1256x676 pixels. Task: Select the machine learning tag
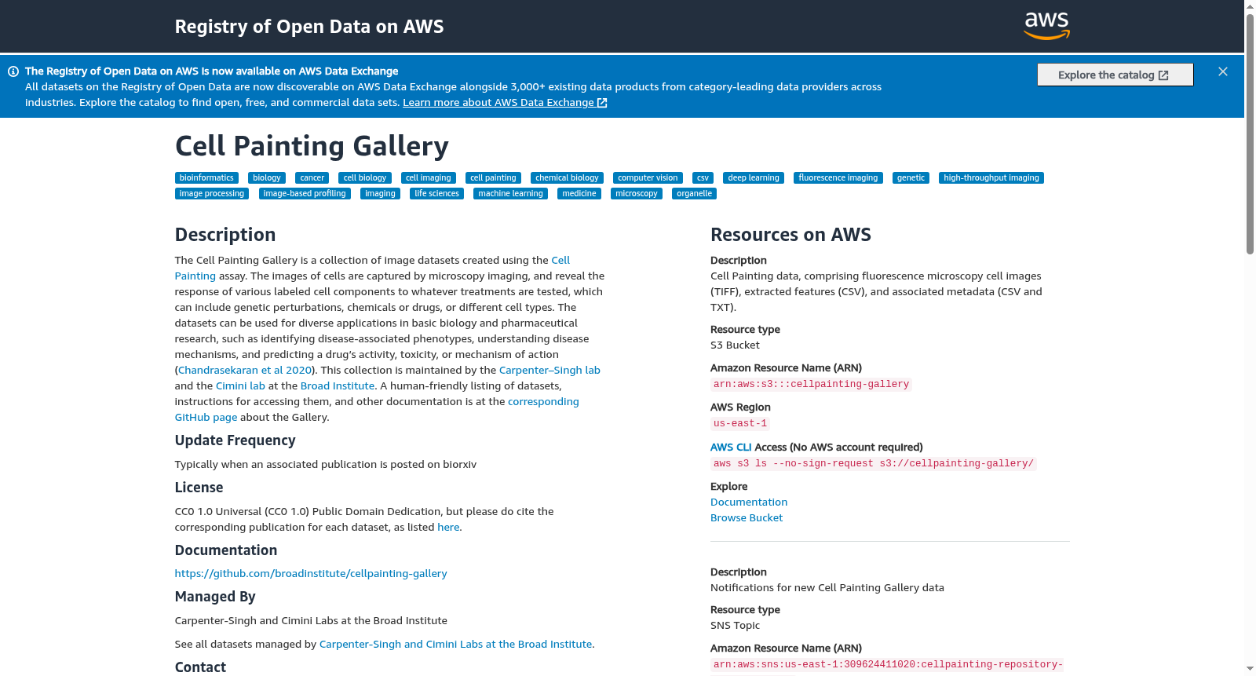click(x=511, y=194)
